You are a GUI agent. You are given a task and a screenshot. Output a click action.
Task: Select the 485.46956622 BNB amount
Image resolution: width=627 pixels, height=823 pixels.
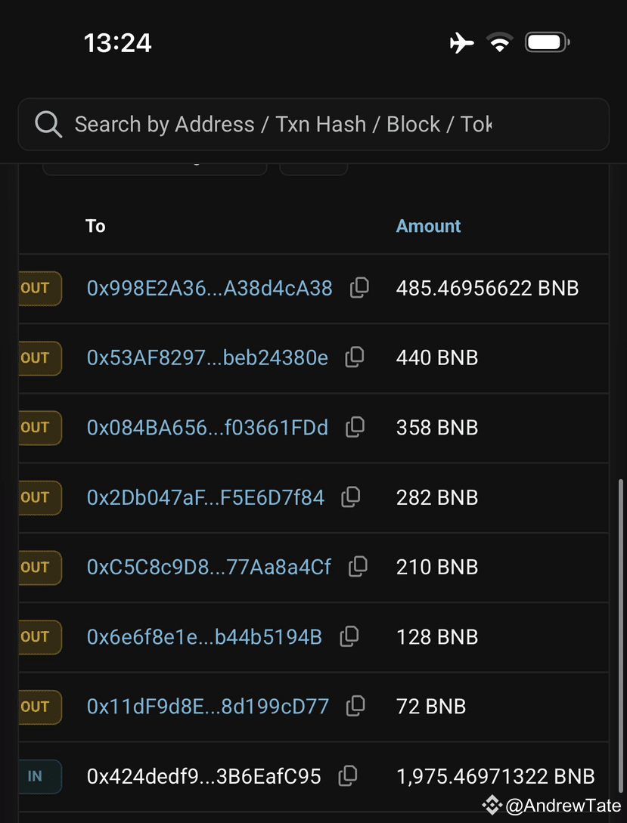pyautogui.click(x=487, y=288)
